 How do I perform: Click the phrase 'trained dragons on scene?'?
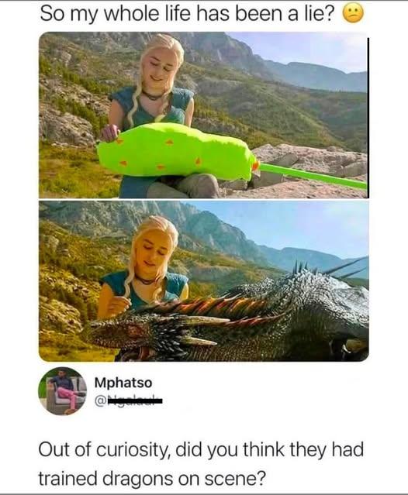152,479
